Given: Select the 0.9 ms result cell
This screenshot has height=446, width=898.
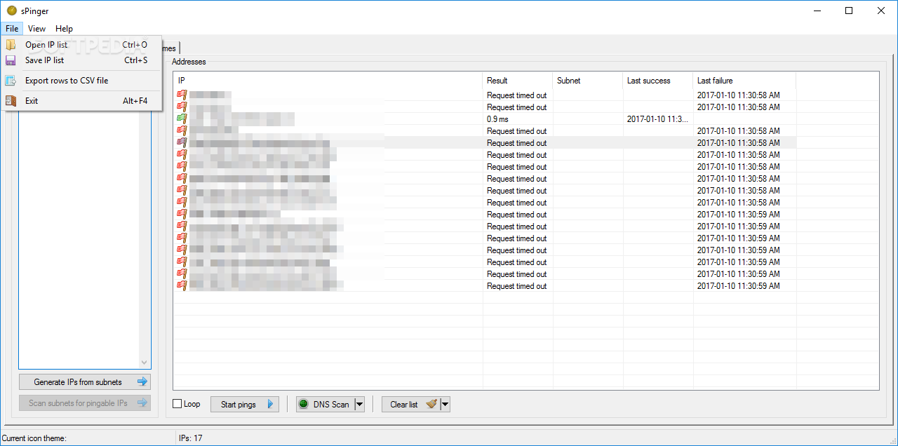Looking at the screenshot, I should 518,119.
